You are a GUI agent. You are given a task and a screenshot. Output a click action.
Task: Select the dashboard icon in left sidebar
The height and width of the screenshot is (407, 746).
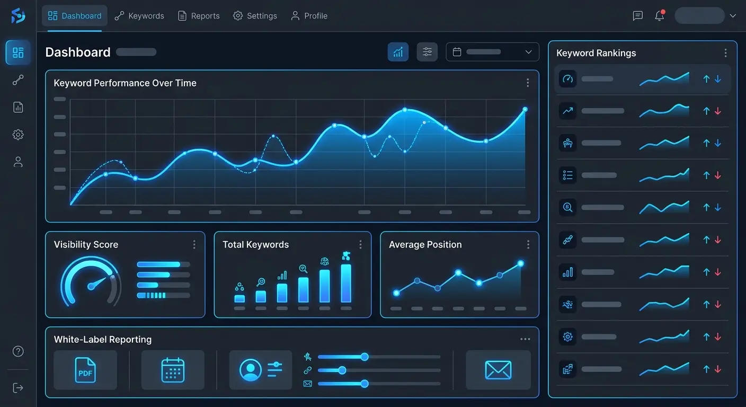pyautogui.click(x=18, y=52)
